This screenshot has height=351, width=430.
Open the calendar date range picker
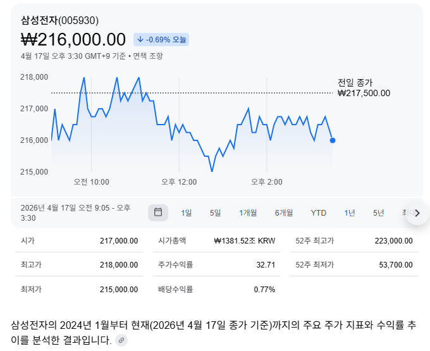coord(158,212)
